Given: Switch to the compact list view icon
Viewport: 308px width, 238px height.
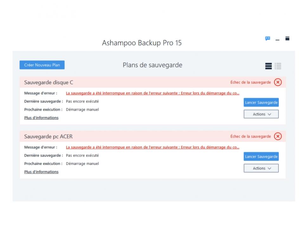Looking at the screenshot, I should pos(278,66).
